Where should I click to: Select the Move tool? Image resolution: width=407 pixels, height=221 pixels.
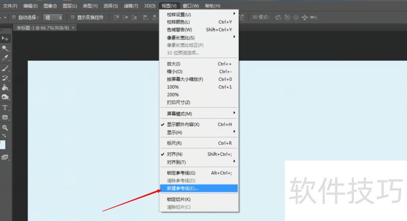(5, 39)
